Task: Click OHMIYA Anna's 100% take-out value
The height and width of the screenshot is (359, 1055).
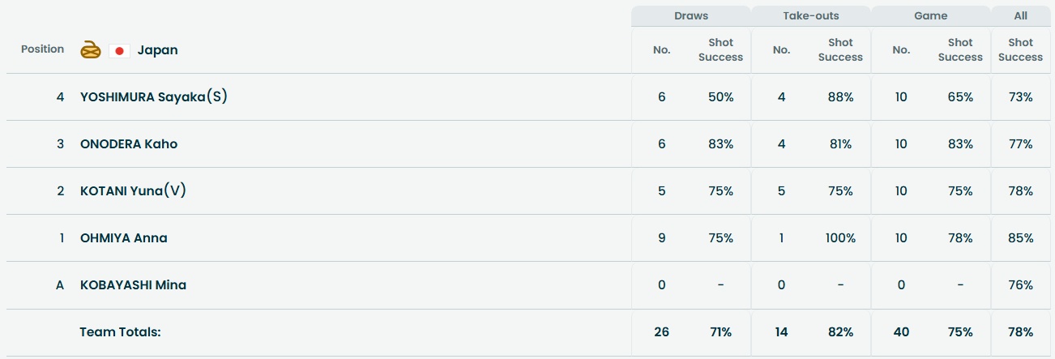Action: [x=840, y=238]
